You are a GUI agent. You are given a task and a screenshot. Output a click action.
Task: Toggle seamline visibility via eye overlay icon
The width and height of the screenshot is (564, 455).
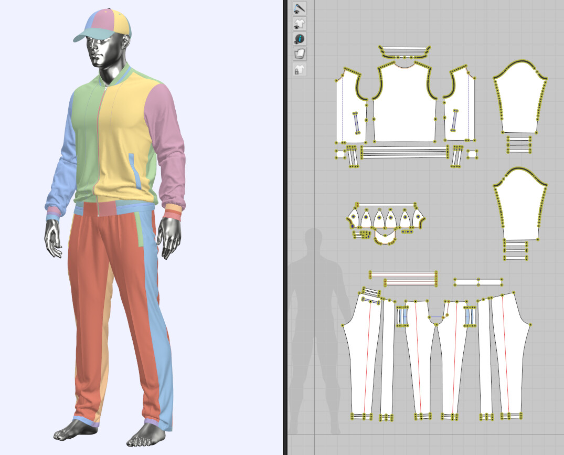296,12
